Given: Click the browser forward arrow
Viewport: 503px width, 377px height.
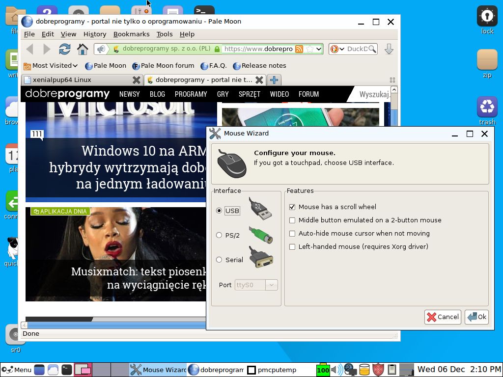Looking at the screenshot, I should click(47, 49).
